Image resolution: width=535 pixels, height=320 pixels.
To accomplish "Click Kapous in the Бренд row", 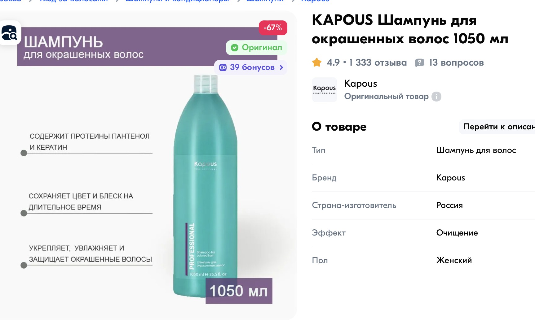I will 450,178.
